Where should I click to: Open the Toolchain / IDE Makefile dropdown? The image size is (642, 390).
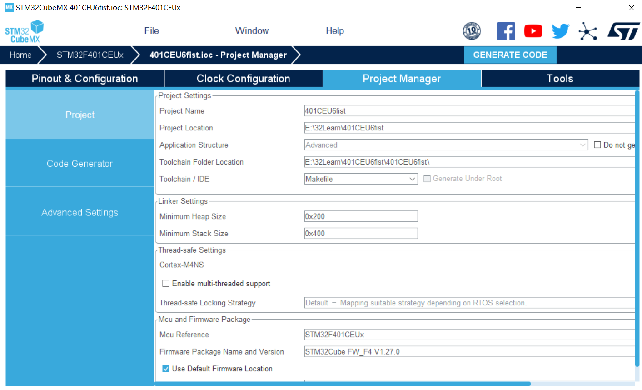[x=361, y=179]
